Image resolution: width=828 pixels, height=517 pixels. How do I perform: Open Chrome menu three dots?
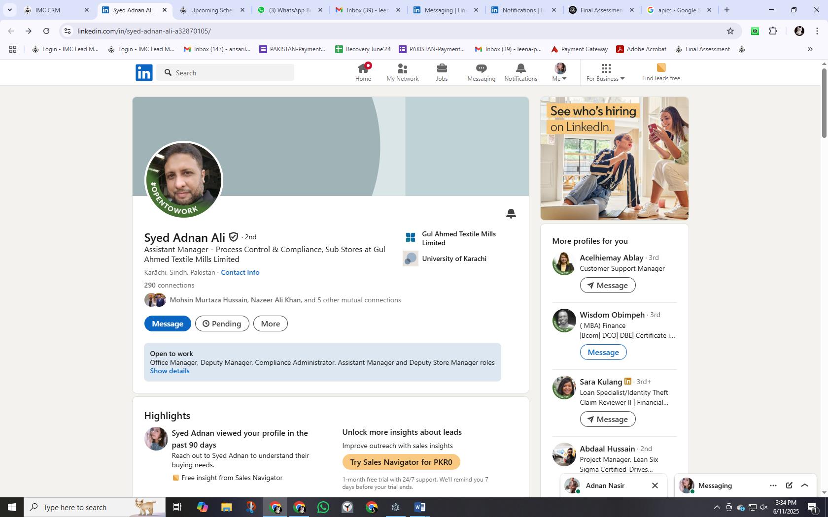817,31
